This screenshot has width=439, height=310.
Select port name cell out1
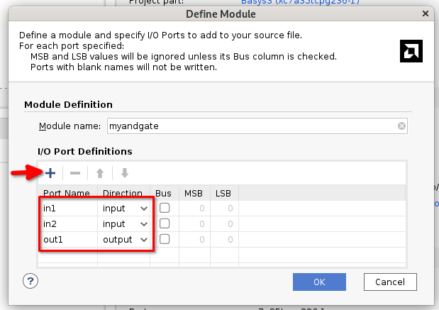tap(68, 240)
